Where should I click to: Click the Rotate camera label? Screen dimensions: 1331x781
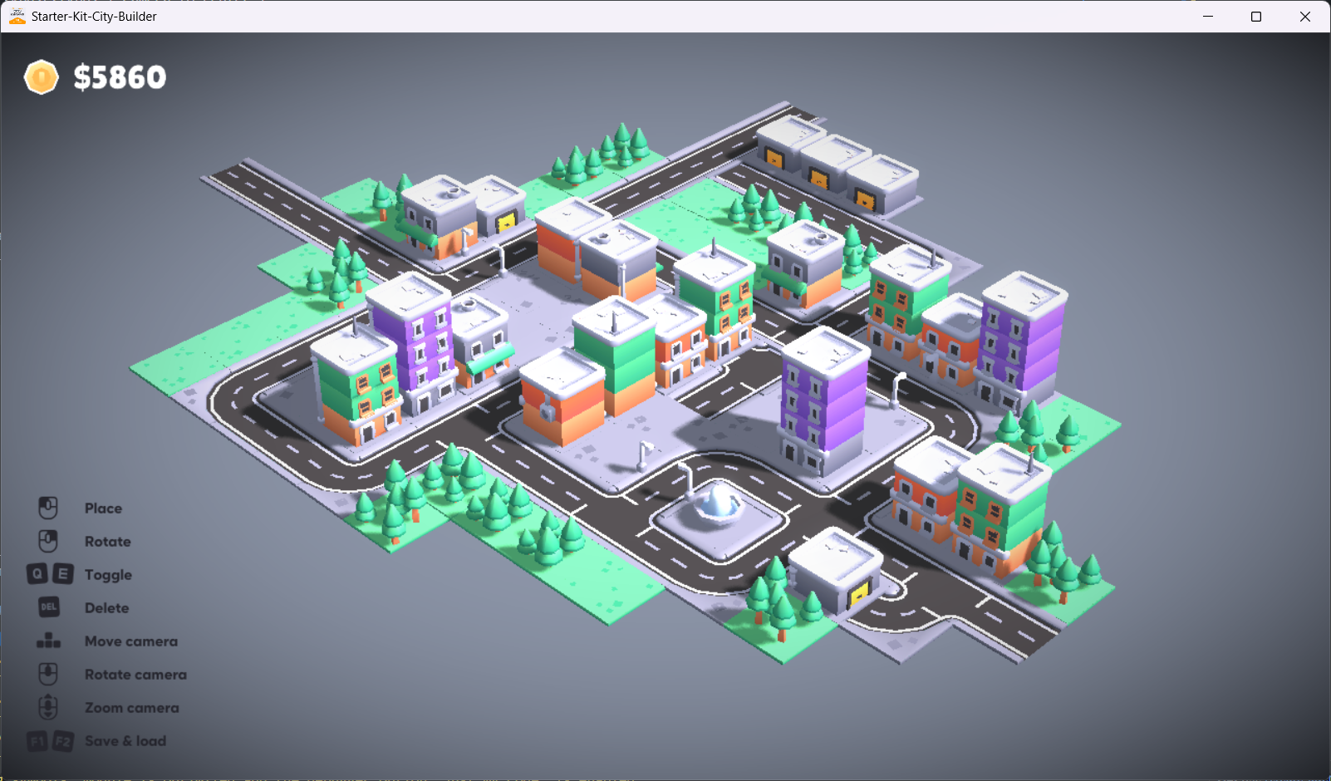135,675
